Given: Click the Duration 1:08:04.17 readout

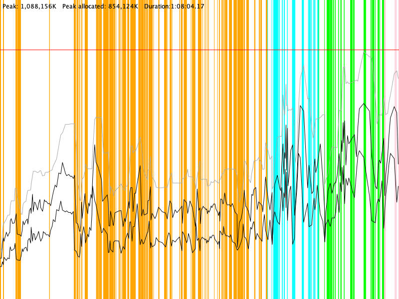Looking at the screenshot, I should point(174,6).
